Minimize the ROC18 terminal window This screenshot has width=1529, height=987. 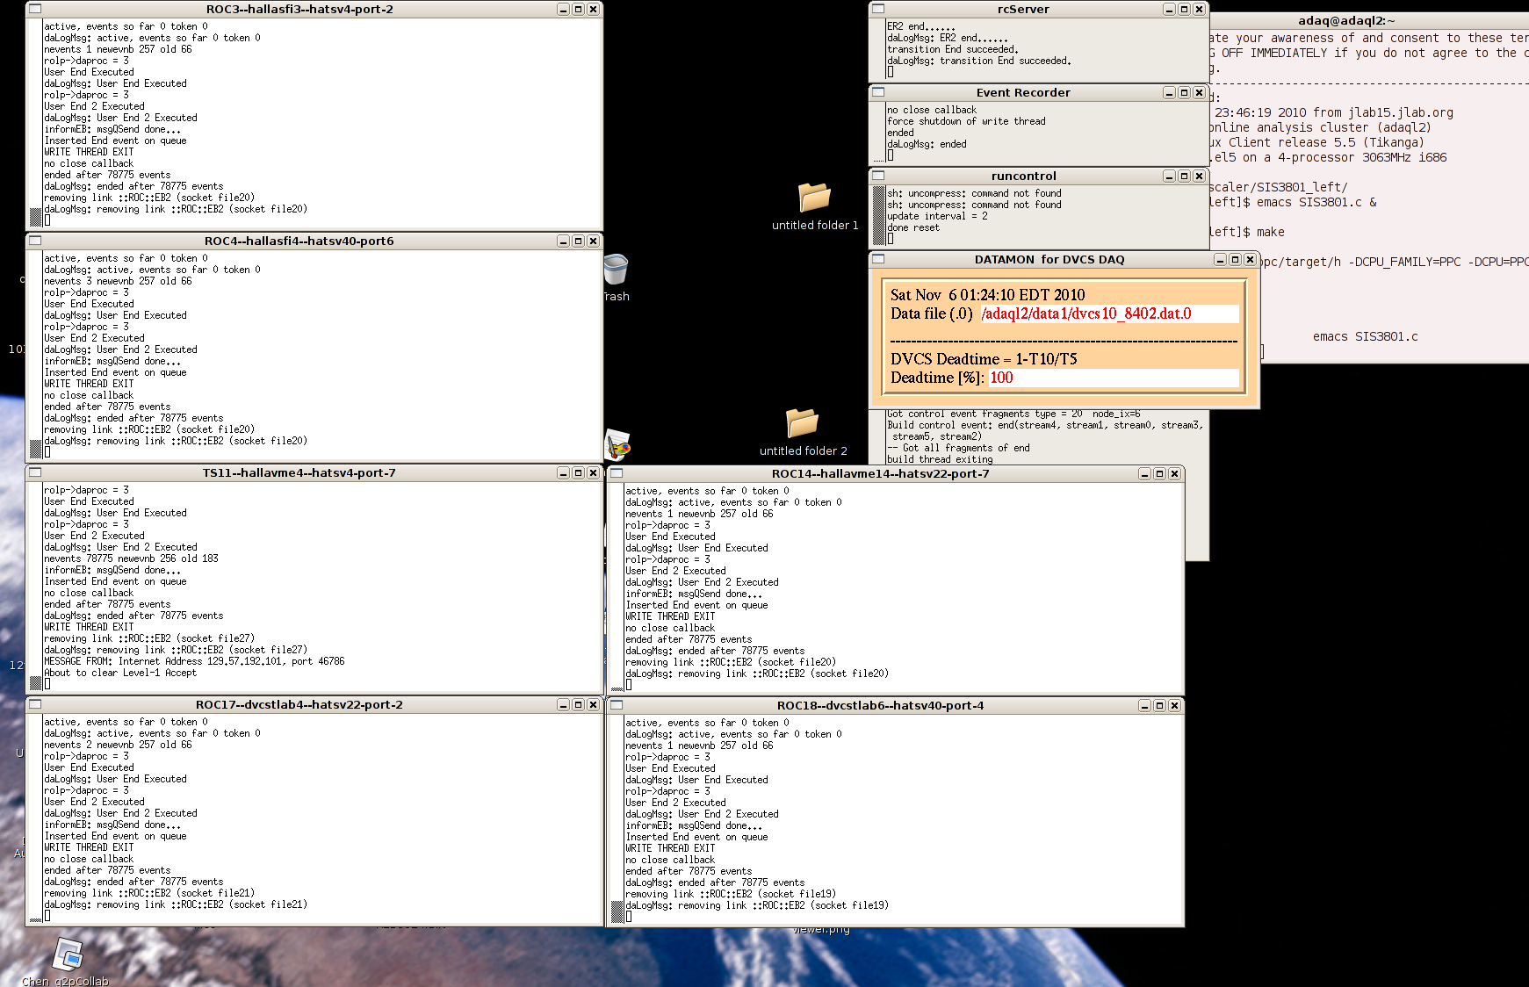tap(1144, 705)
